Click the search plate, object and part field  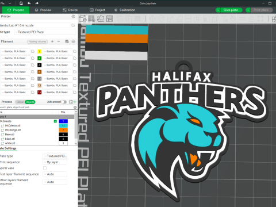coord(36,107)
